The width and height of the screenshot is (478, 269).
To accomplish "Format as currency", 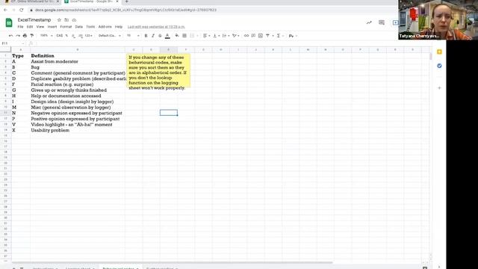I will 60,36.
